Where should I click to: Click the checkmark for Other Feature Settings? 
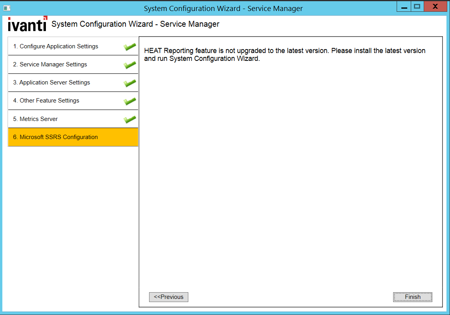coord(130,101)
